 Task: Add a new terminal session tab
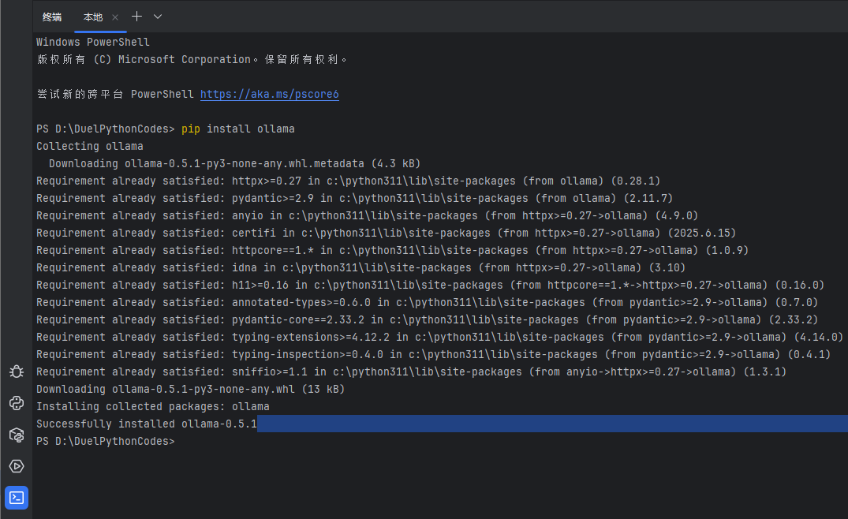click(x=136, y=17)
